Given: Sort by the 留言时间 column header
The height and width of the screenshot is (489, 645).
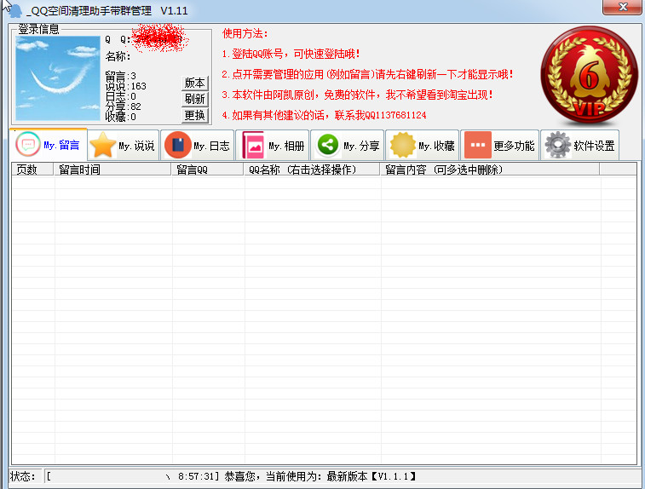Looking at the screenshot, I should click(x=112, y=170).
